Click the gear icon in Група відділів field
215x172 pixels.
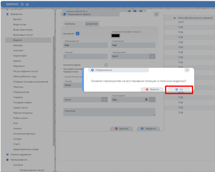tap(146, 99)
